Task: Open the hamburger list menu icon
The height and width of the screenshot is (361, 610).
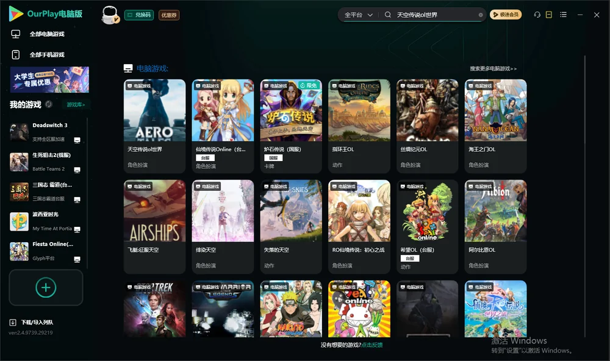Action: [563, 15]
